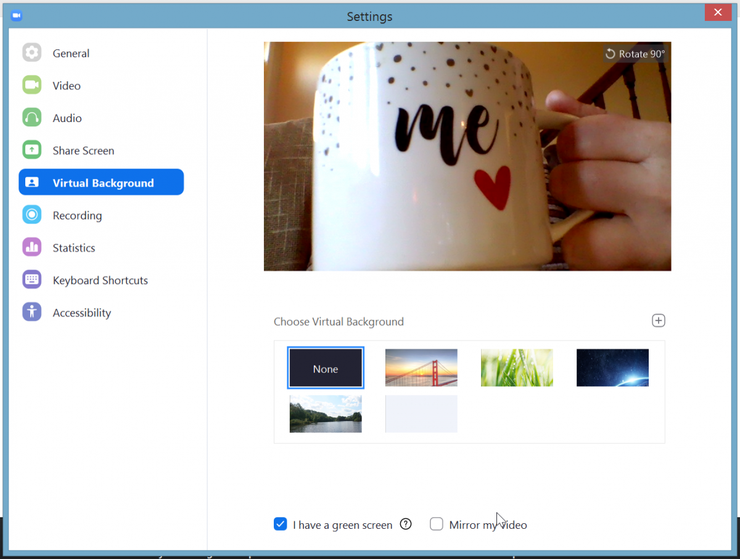Choose the blank light gray background
Viewport: 740px width, 559px height.
421,414
